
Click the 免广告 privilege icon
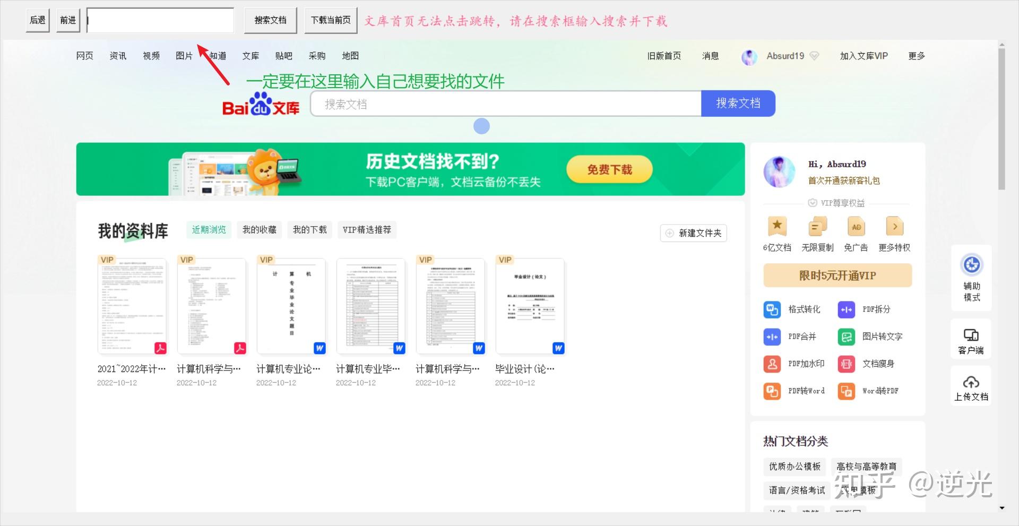pos(856,226)
